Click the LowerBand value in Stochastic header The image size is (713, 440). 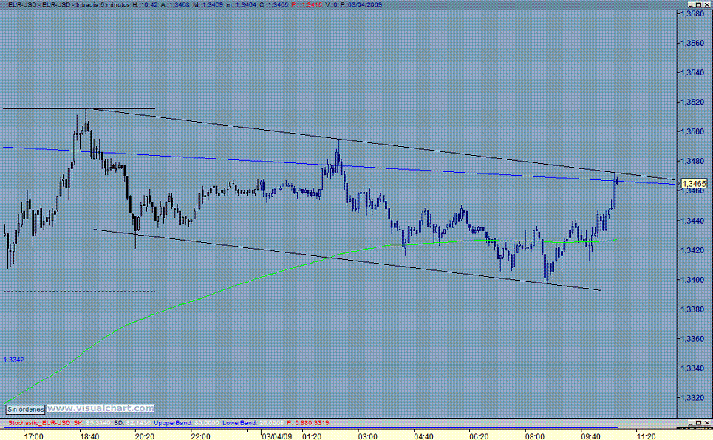tap(271, 423)
